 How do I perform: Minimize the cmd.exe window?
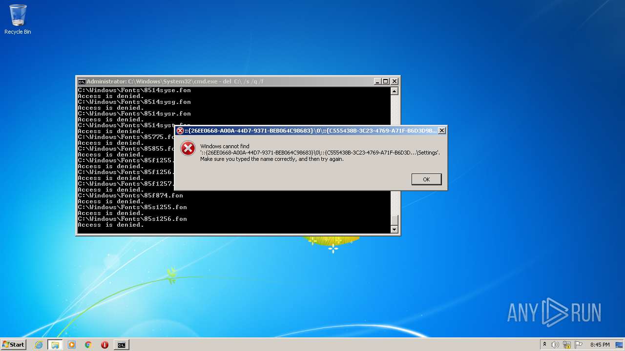[x=377, y=81]
